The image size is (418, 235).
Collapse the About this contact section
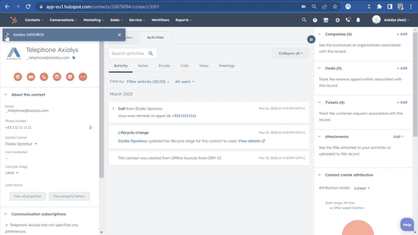tap(6, 95)
